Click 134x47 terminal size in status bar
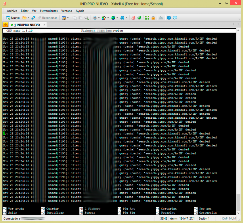 pyautogui.click(x=183, y=218)
